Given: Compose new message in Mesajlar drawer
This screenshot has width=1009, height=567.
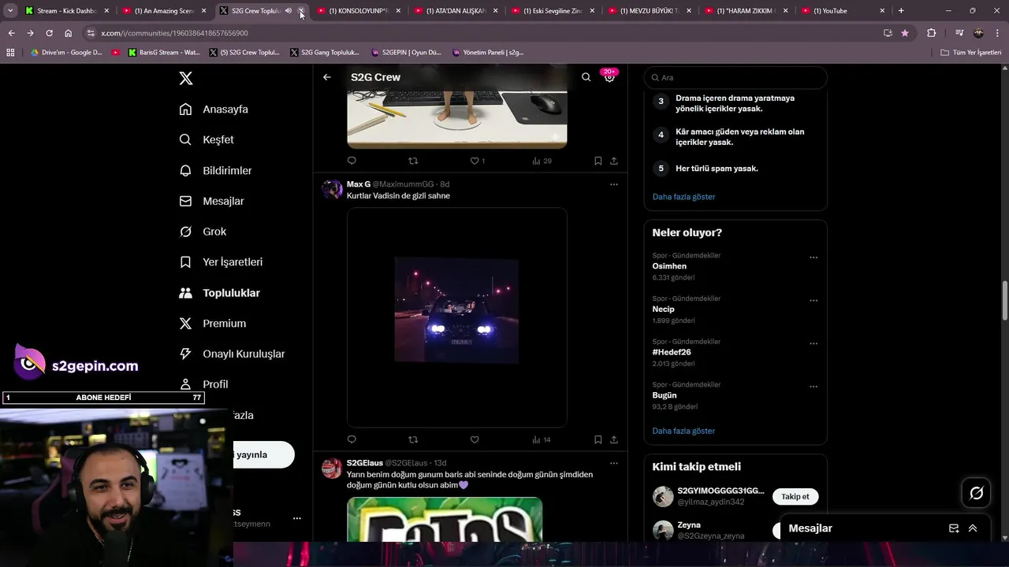Looking at the screenshot, I should pyautogui.click(x=954, y=528).
